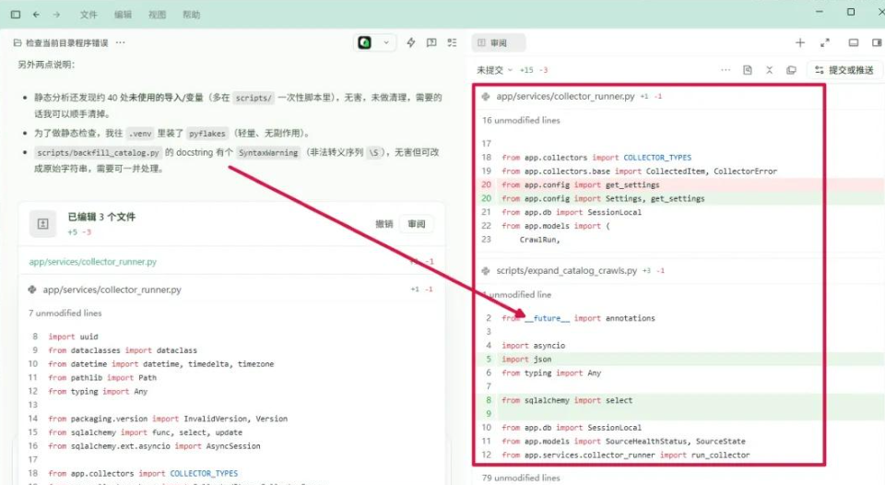The width and height of the screenshot is (885, 485).
Task: Collapse app/services/collector_runner.py diff in left pane
Action: [x=231, y=290]
